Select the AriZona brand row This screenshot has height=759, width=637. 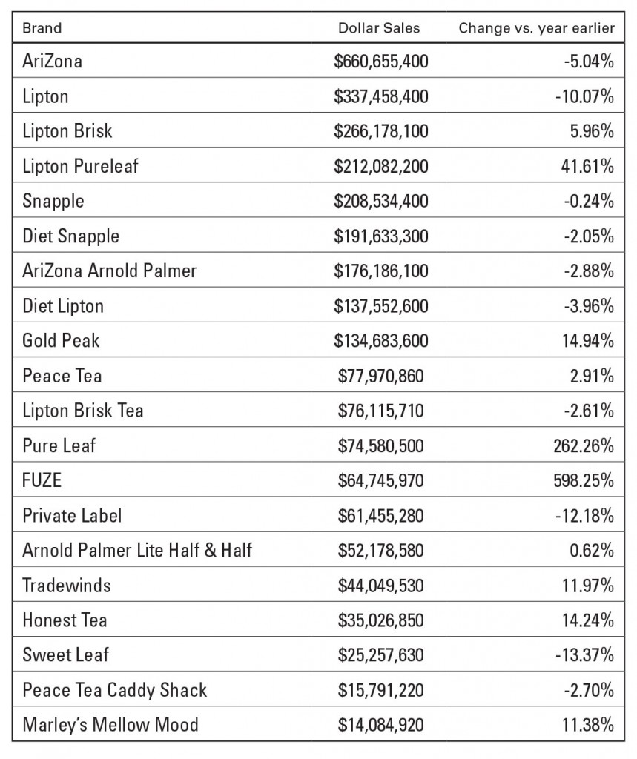pos(318,61)
